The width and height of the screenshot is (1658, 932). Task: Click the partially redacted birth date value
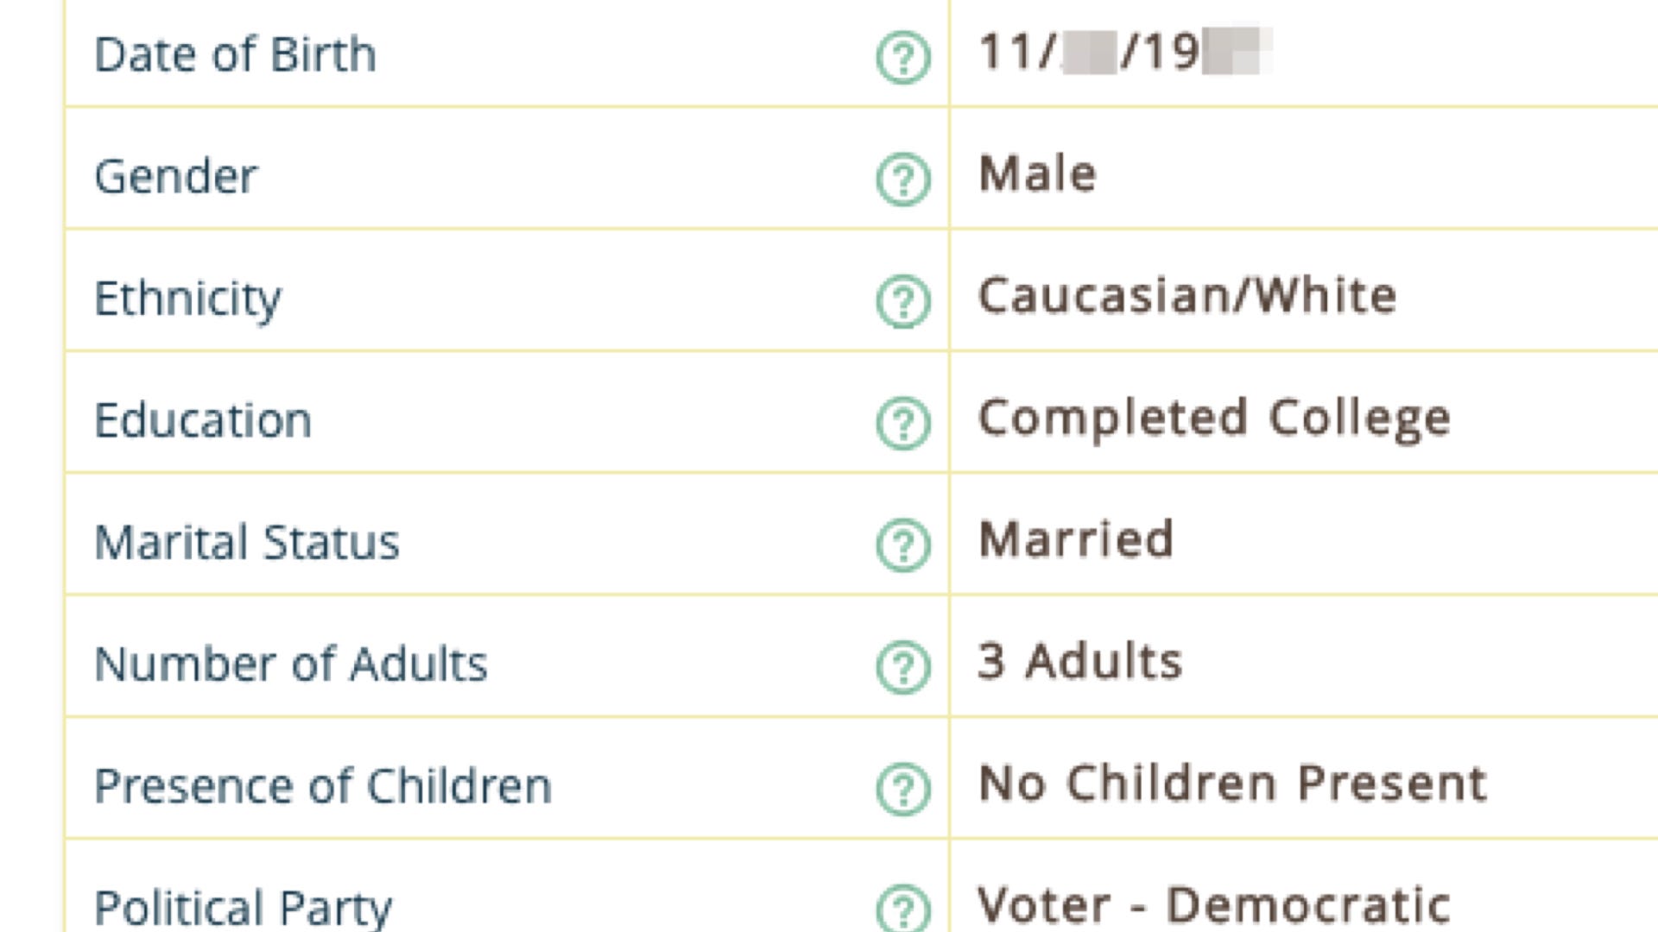[1124, 52]
